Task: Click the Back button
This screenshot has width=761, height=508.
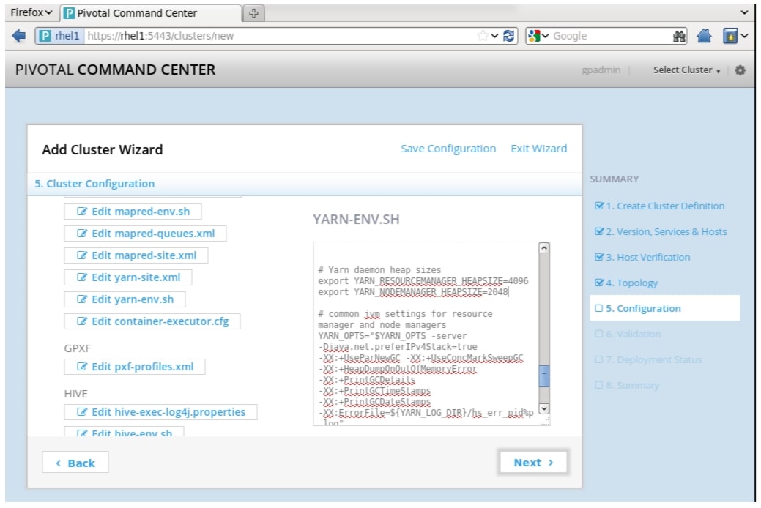Action: [75, 463]
